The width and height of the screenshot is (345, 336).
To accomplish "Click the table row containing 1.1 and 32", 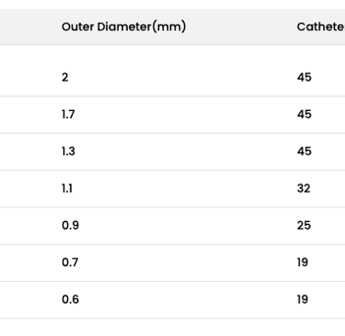I will tap(172, 189).
